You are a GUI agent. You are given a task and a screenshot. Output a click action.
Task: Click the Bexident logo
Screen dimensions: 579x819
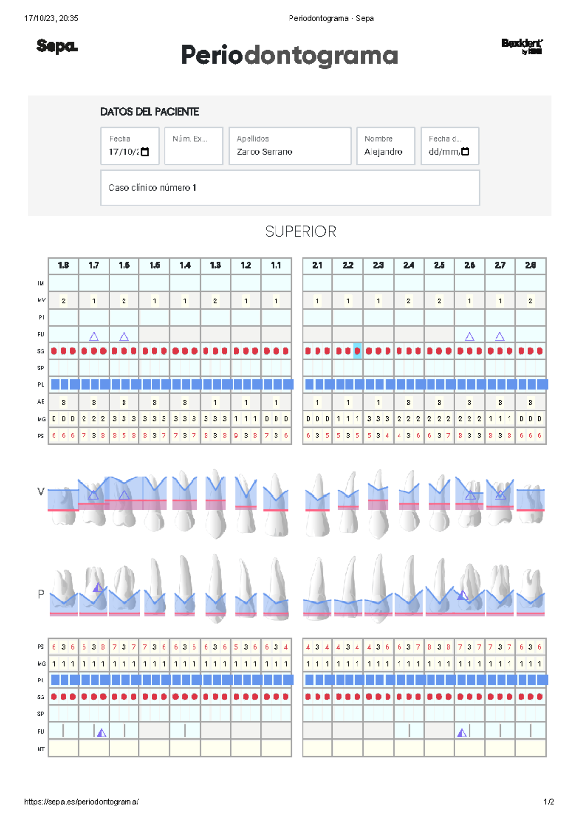[523, 47]
